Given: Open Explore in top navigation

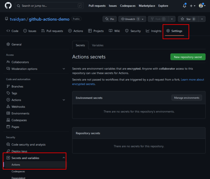Looking at the screenshot, I should pos(163,6).
